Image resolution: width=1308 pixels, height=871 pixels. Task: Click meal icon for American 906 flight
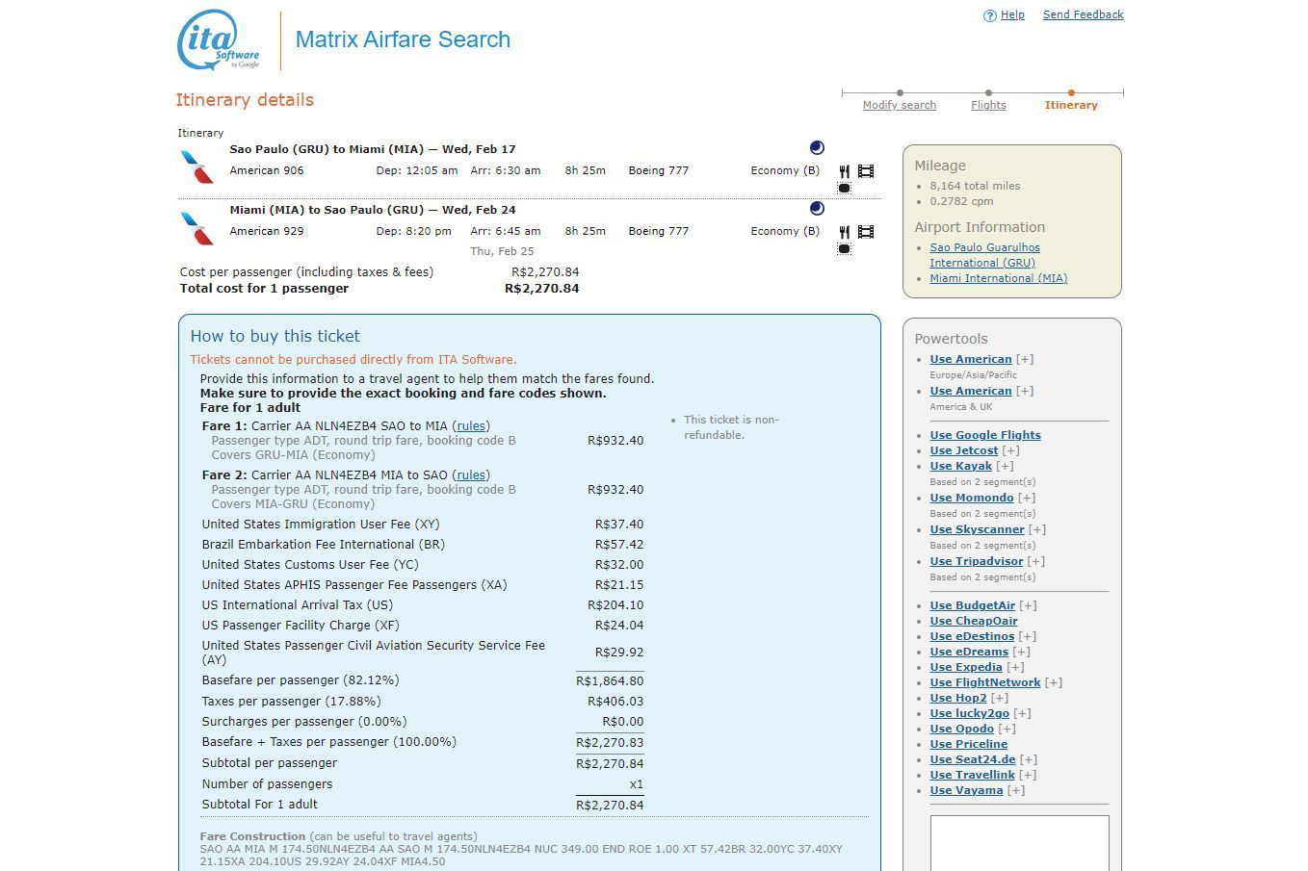click(844, 171)
